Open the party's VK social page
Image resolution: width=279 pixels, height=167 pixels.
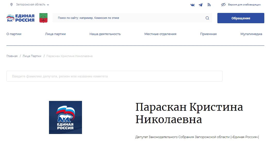click(192, 5)
